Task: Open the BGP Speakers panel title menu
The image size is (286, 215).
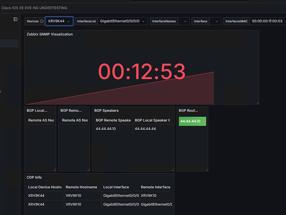Action: point(106,111)
